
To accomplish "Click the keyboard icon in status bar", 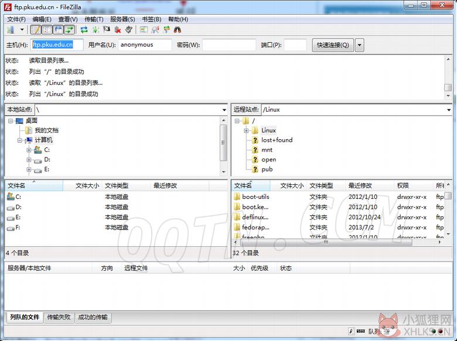I will [360, 331].
